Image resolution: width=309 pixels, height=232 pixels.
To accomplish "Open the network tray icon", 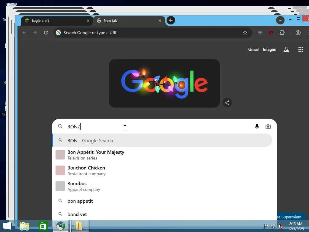I will [273, 226].
